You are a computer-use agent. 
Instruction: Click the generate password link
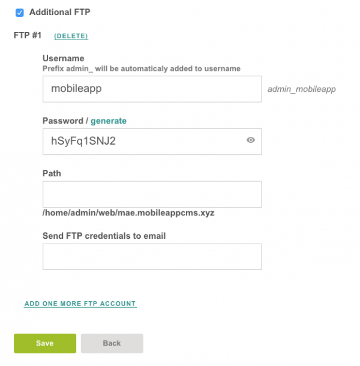pyautogui.click(x=109, y=121)
